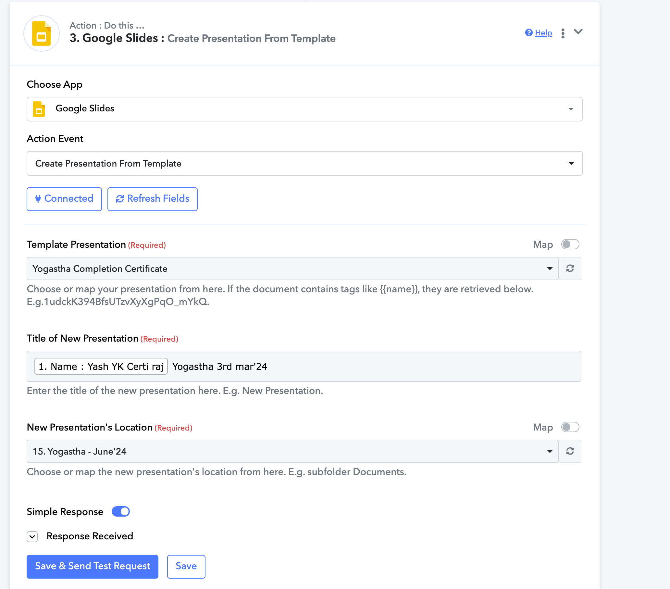Click the step title 'Create Presentation From Template'
The width and height of the screenshot is (670, 589).
point(252,38)
